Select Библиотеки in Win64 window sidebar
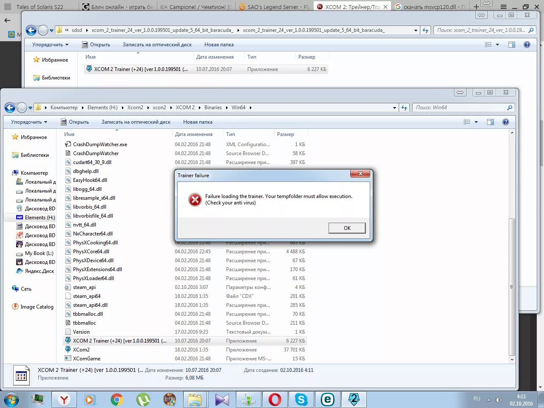Image resolution: width=544 pixels, height=408 pixels. click(x=31, y=155)
